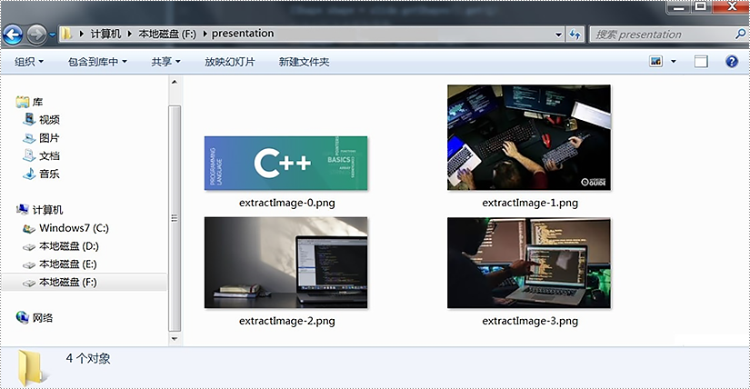Select 本地磁盘 (F:) in address breadcrumb
Image resolution: width=750 pixels, height=389 pixels.
click(x=167, y=34)
